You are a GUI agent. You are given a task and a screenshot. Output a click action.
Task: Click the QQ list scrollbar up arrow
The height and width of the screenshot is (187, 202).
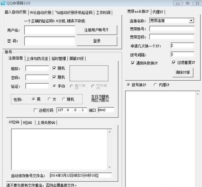tap(110, 132)
